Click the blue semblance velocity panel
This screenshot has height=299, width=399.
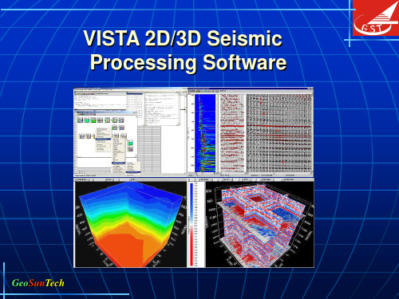pyautogui.click(x=205, y=133)
